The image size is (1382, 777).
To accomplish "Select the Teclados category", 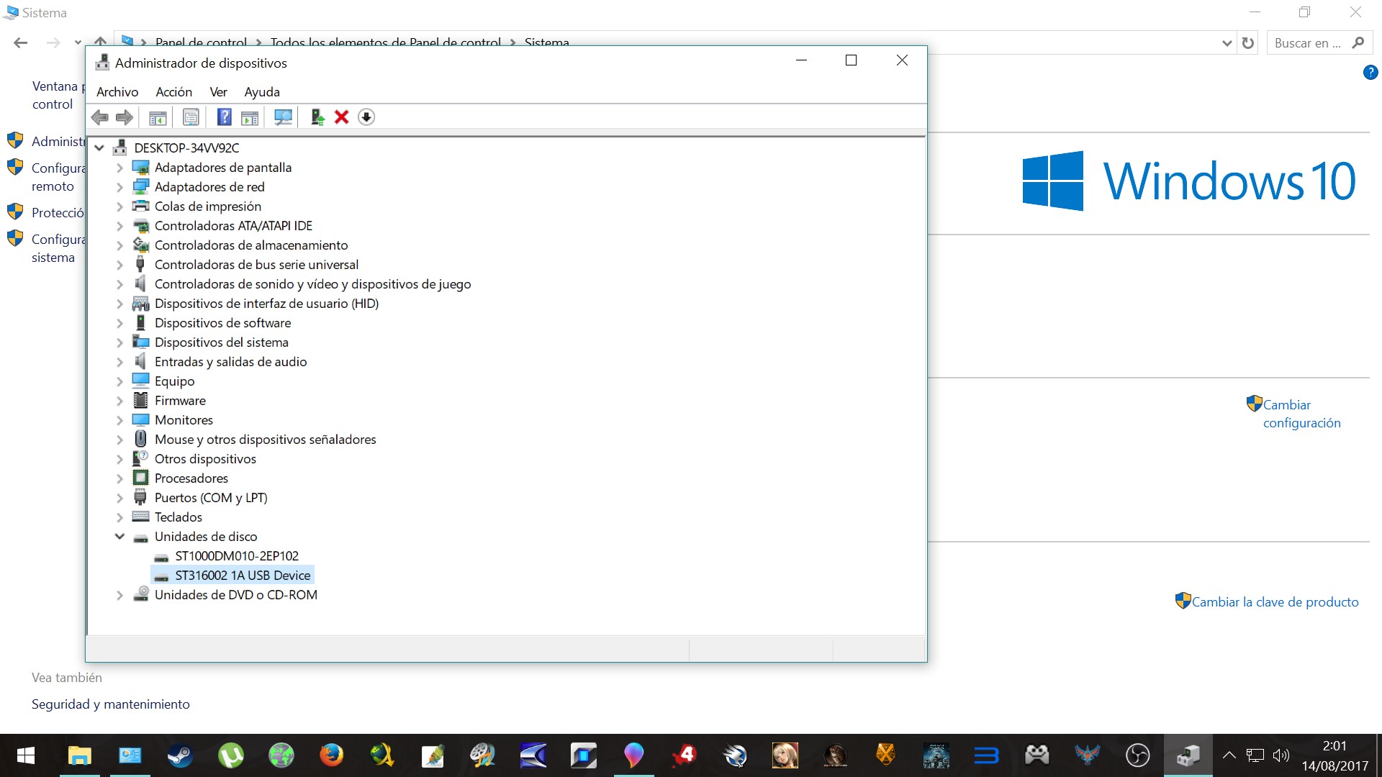I will pos(178,517).
